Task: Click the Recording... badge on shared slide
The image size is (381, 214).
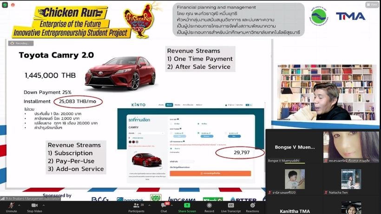Action: tap(20, 43)
